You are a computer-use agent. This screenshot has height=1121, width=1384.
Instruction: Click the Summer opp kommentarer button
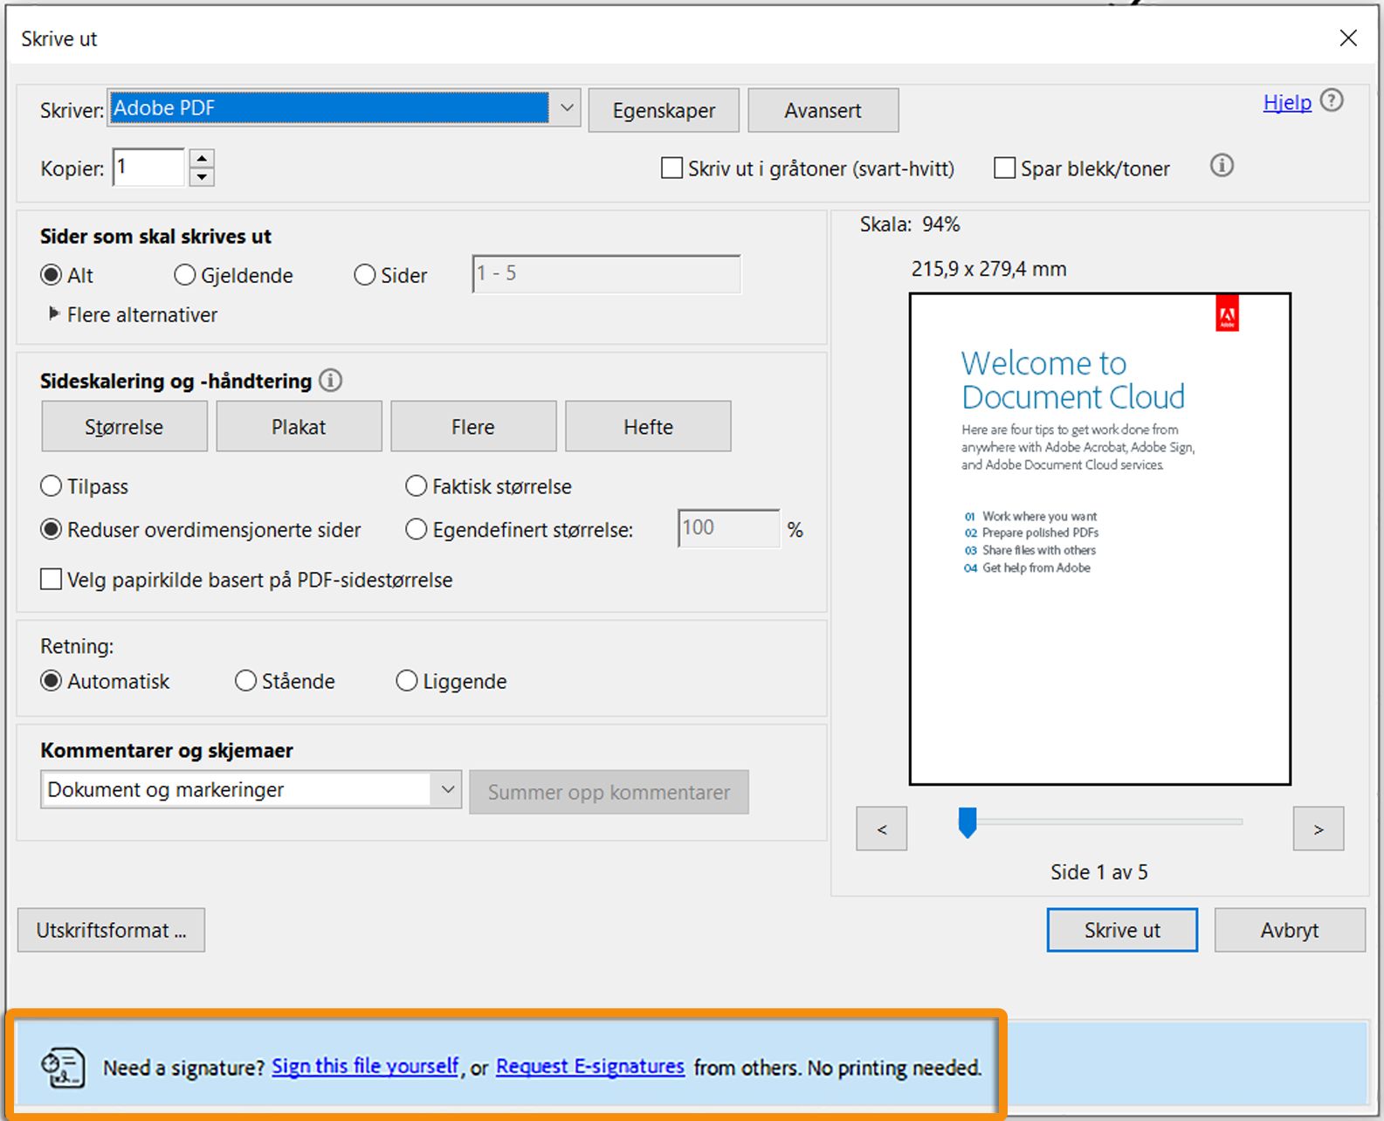(x=609, y=792)
